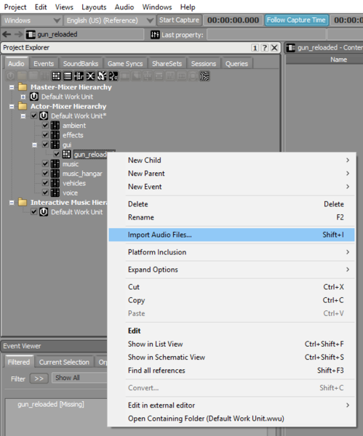The image size is (363, 436).
Task: Choose Open Containing Folder menu entry
Action: [231, 419]
